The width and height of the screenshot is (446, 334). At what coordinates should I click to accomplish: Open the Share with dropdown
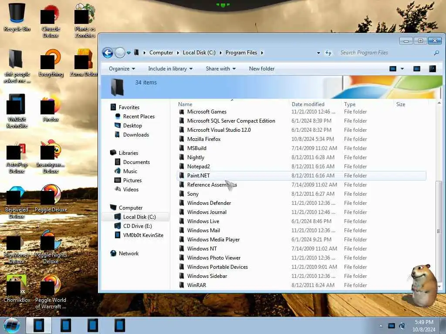(x=221, y=69)
